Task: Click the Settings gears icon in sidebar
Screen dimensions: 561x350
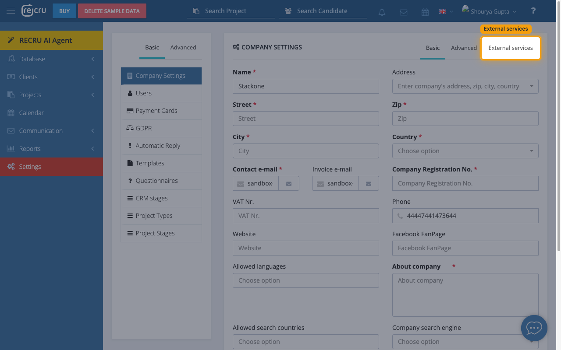Action: [x=11, y=167]
